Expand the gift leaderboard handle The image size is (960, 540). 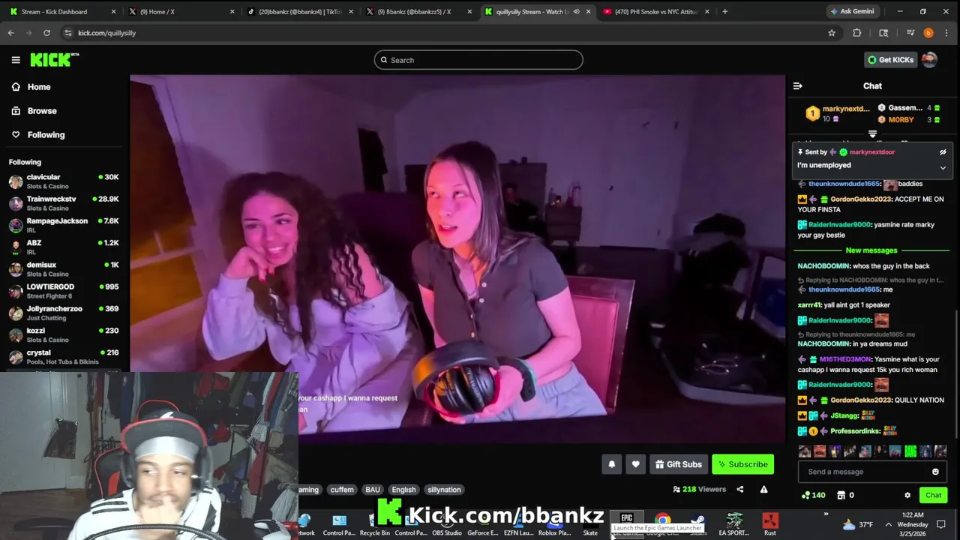coord(872,134)
